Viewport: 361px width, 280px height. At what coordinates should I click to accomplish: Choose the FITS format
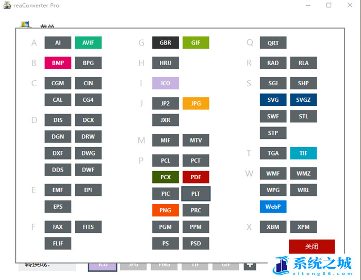pos(88,227)
